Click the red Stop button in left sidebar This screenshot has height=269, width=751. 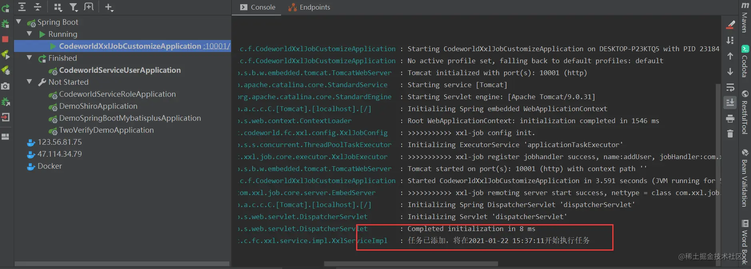pyautogui.click(x=5, y=39)
